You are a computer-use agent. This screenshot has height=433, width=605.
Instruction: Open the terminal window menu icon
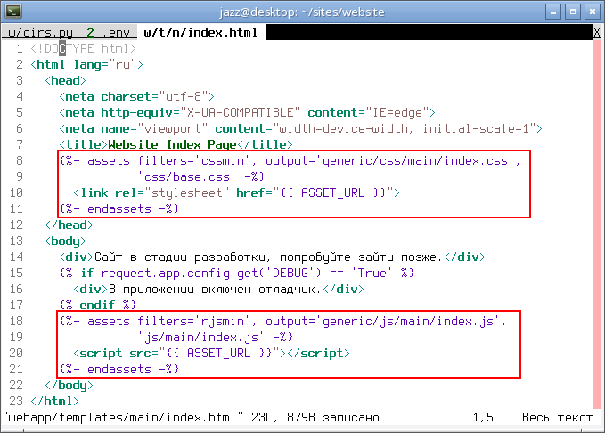(x=12, y=12)
